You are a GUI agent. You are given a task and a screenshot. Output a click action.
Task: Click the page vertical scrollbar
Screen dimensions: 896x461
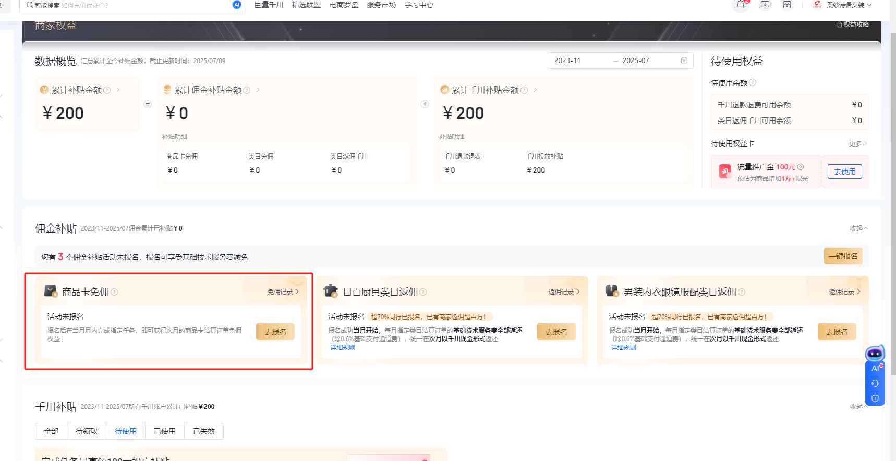pyautogui.click(x=893, y=203)
